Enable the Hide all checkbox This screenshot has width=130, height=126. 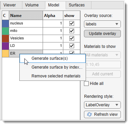tap(86, 84)
